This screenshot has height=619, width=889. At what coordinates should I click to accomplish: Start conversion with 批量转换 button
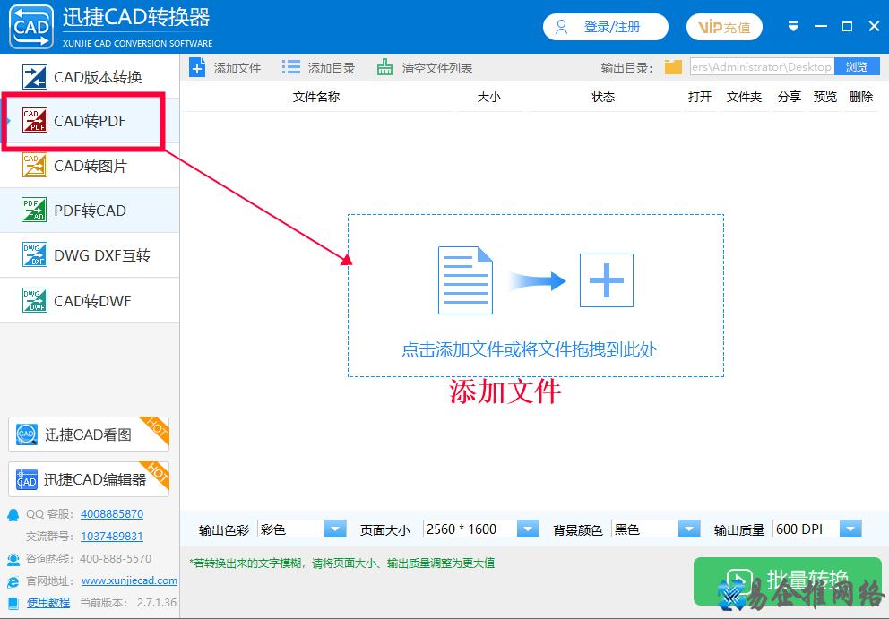click(787, 582)
